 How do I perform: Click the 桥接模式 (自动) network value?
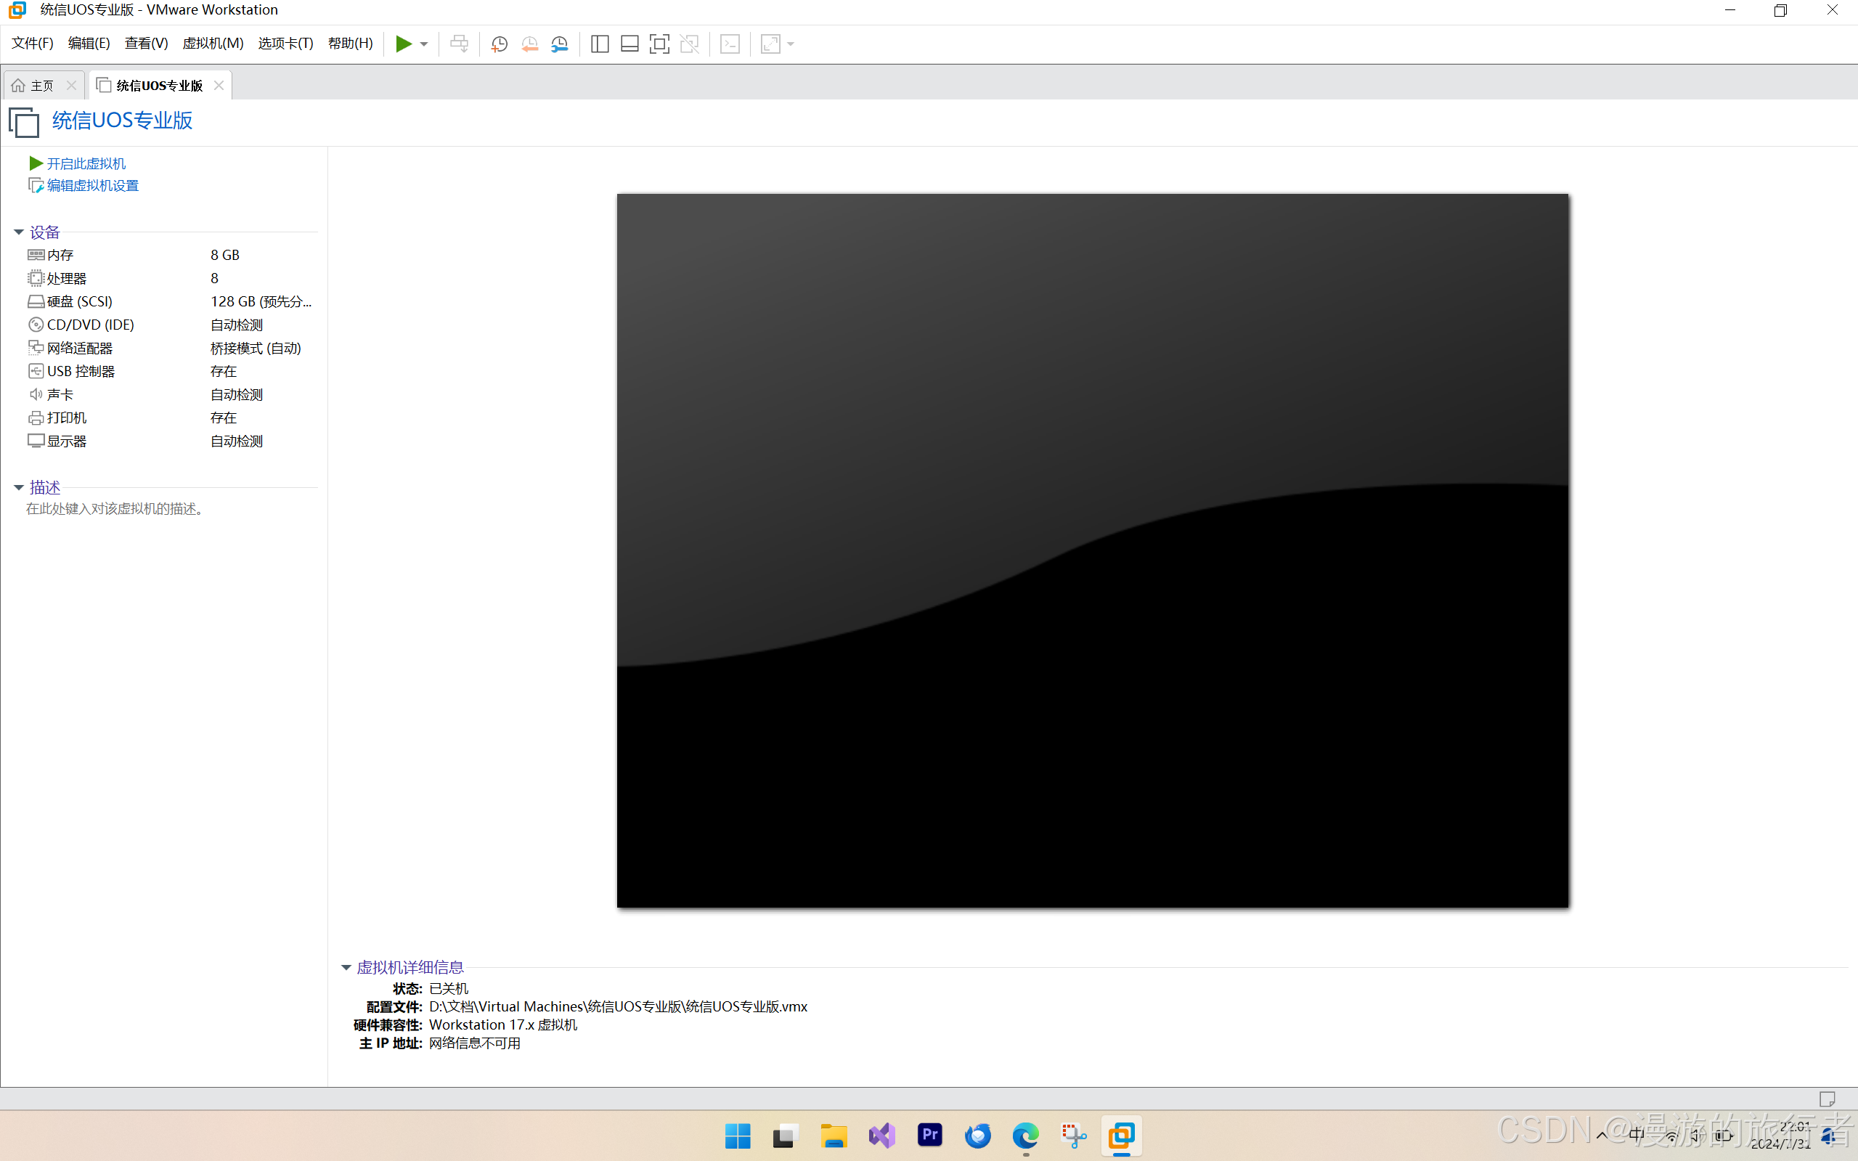256,348
